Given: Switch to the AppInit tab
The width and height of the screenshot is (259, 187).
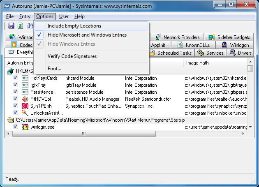Looking at the screenshot, I should [160, 45].
